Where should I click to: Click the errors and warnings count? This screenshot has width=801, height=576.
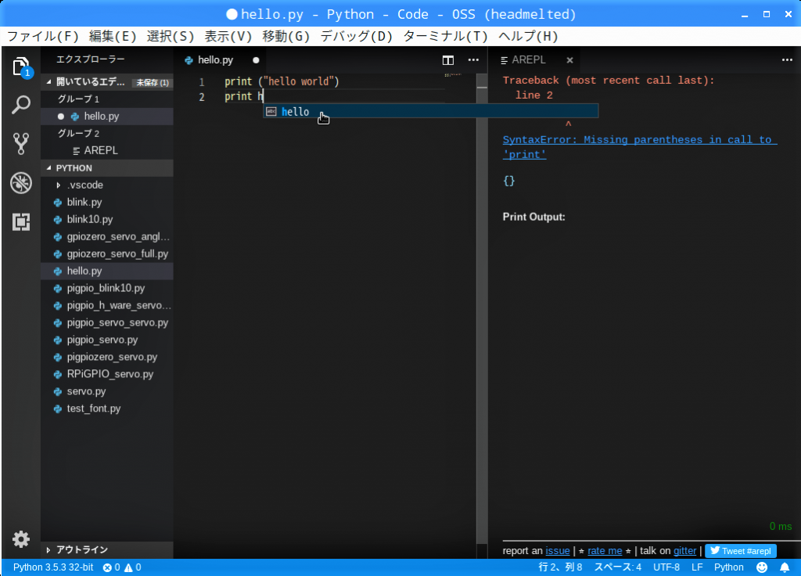pyautogui.click(x=122, y=567)
